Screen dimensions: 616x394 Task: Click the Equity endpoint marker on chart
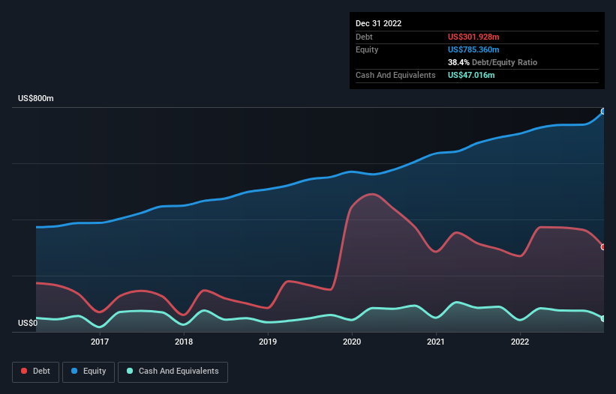pos(603,112)
